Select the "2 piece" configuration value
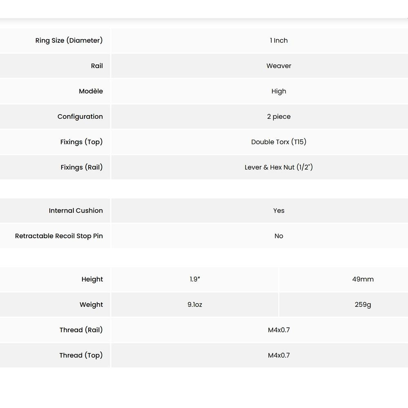The height and width of the screenshot is (408, 408). 279,116
